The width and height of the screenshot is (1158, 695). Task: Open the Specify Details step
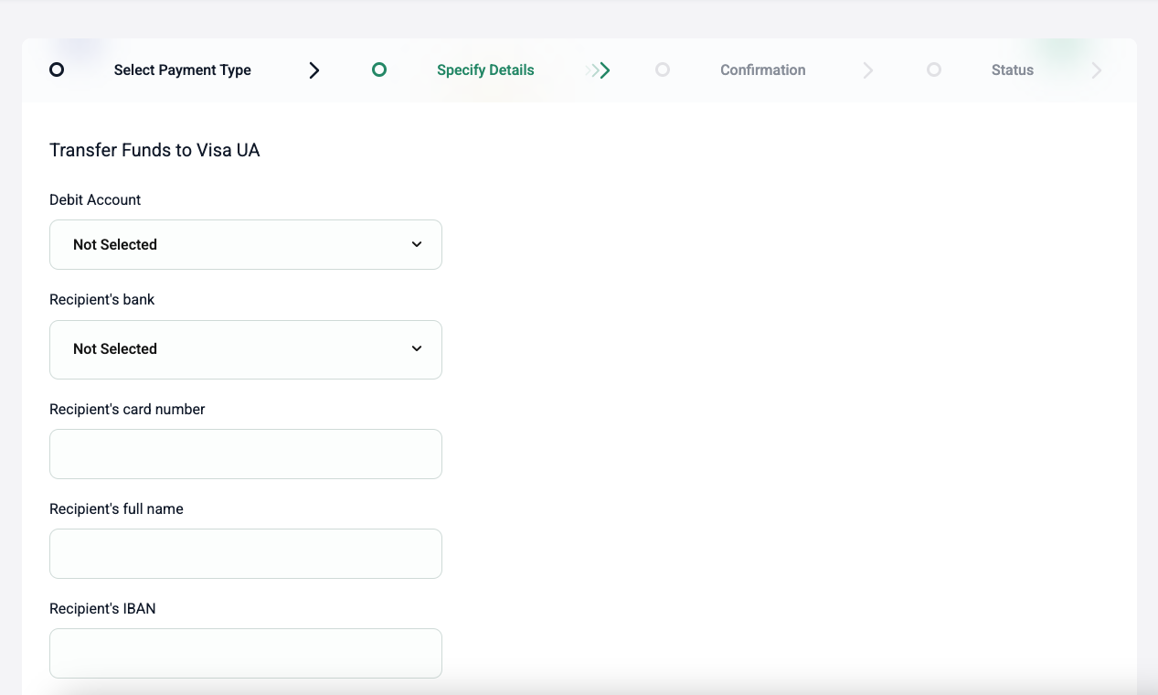click(x=485, y=69)
